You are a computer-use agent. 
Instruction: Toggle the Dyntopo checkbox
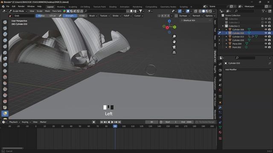(176, 16)
